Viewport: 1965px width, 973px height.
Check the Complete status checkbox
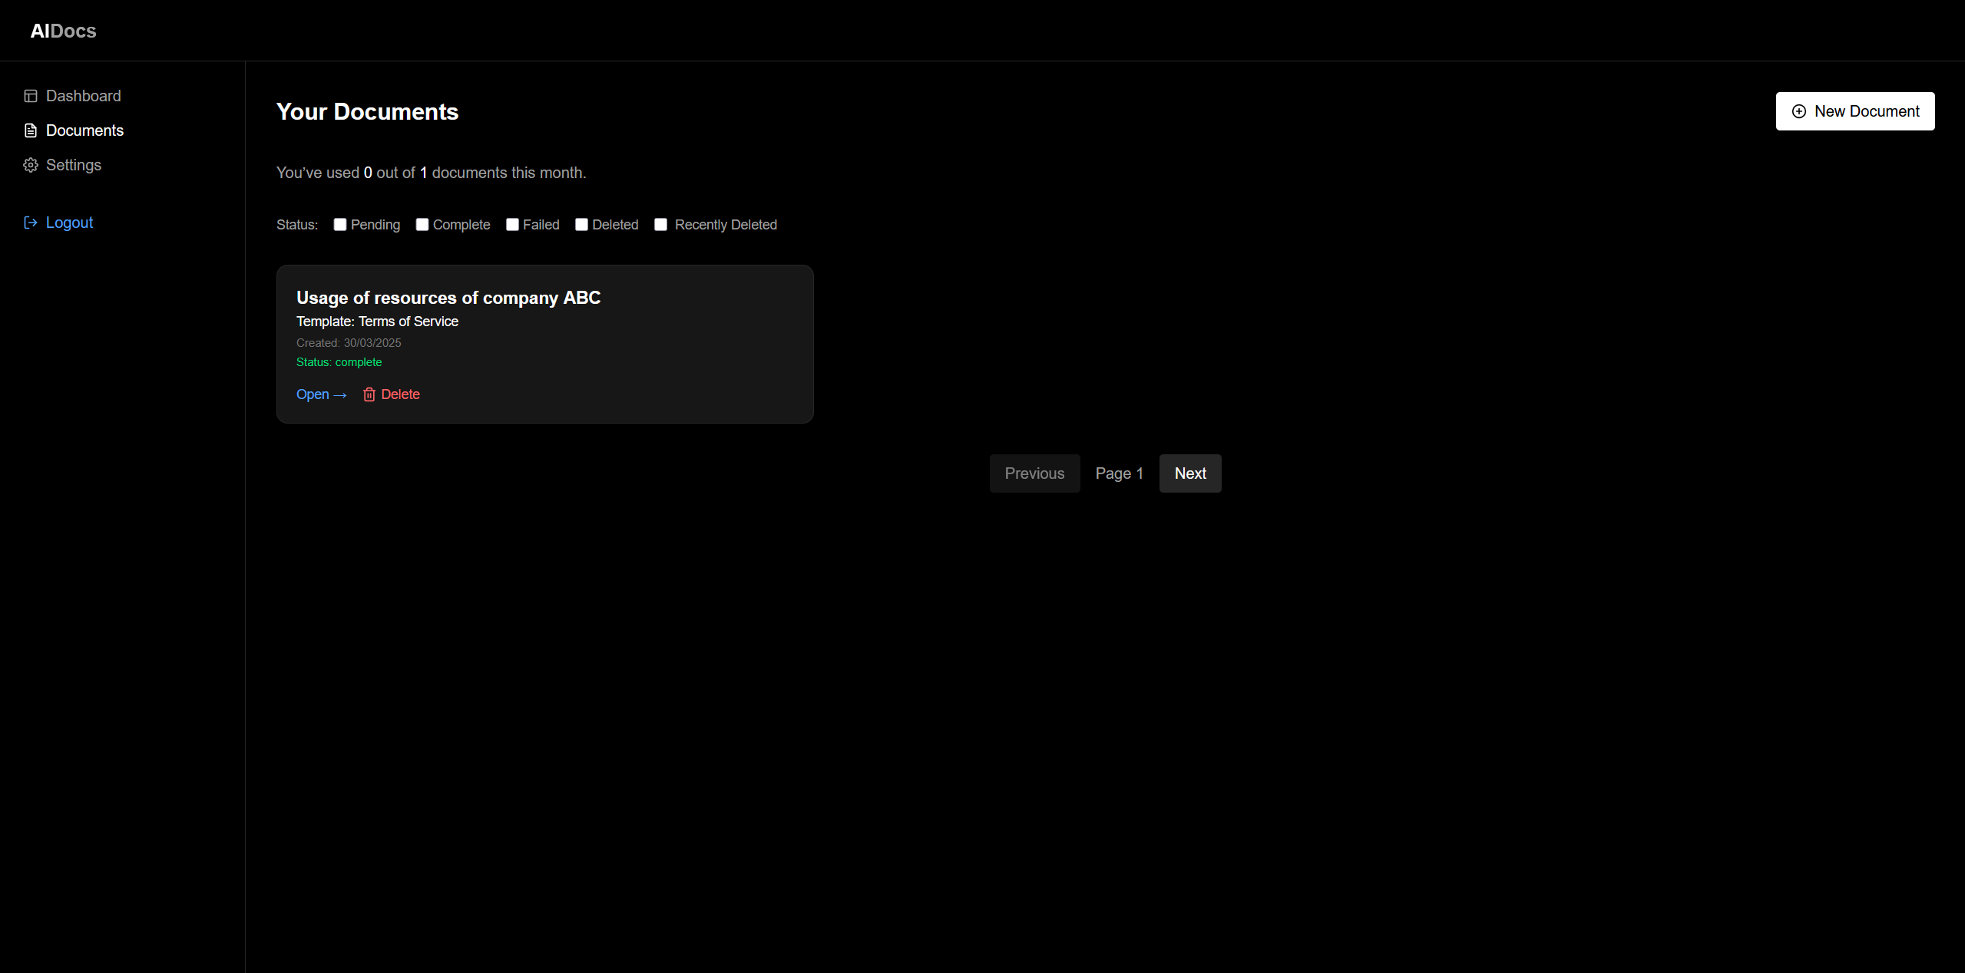click(x=422, y=224)
